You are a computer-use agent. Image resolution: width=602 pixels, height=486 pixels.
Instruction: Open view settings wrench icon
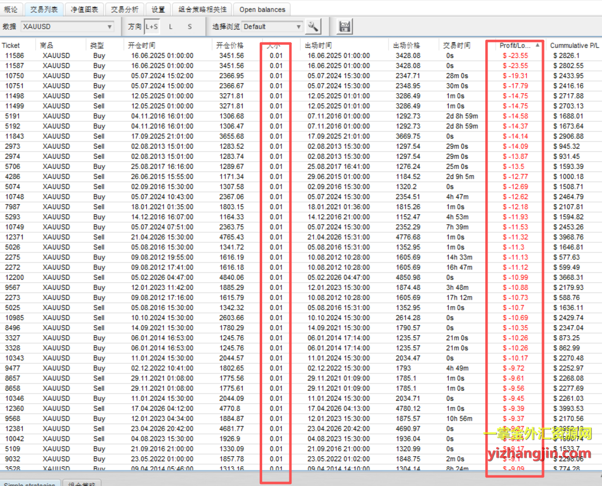[x=313, y=27]
